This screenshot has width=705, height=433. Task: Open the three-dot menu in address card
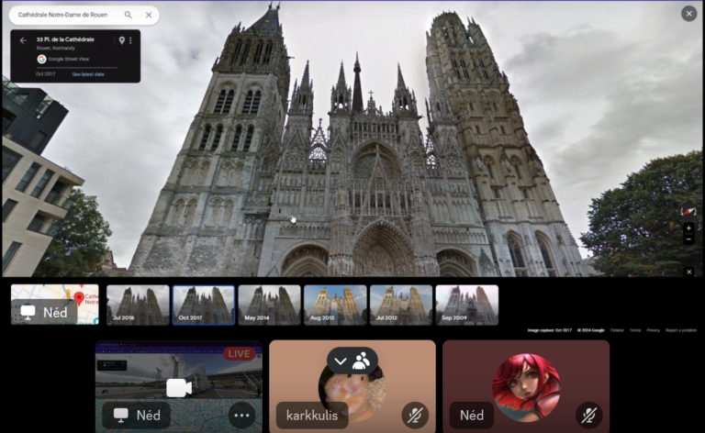(130, 40)
